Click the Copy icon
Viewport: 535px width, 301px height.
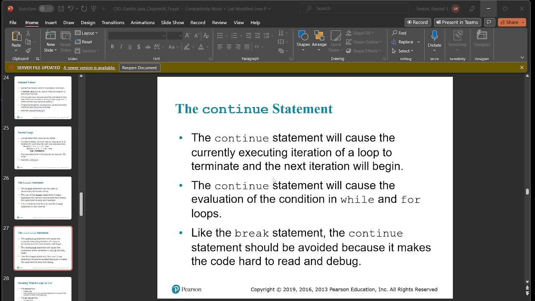pyautogui.click(x=28, y=42)
